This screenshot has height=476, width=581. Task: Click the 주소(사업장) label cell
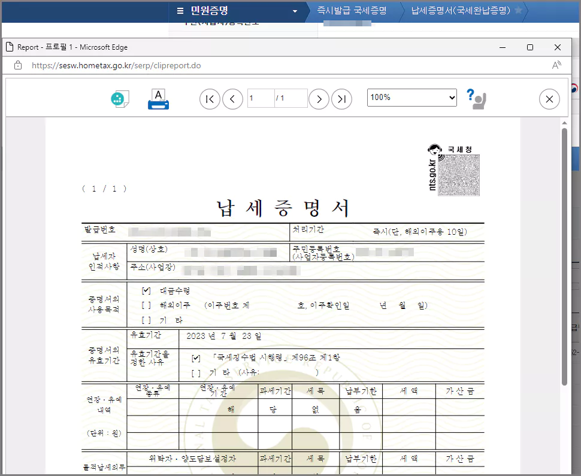coord(153,267)
